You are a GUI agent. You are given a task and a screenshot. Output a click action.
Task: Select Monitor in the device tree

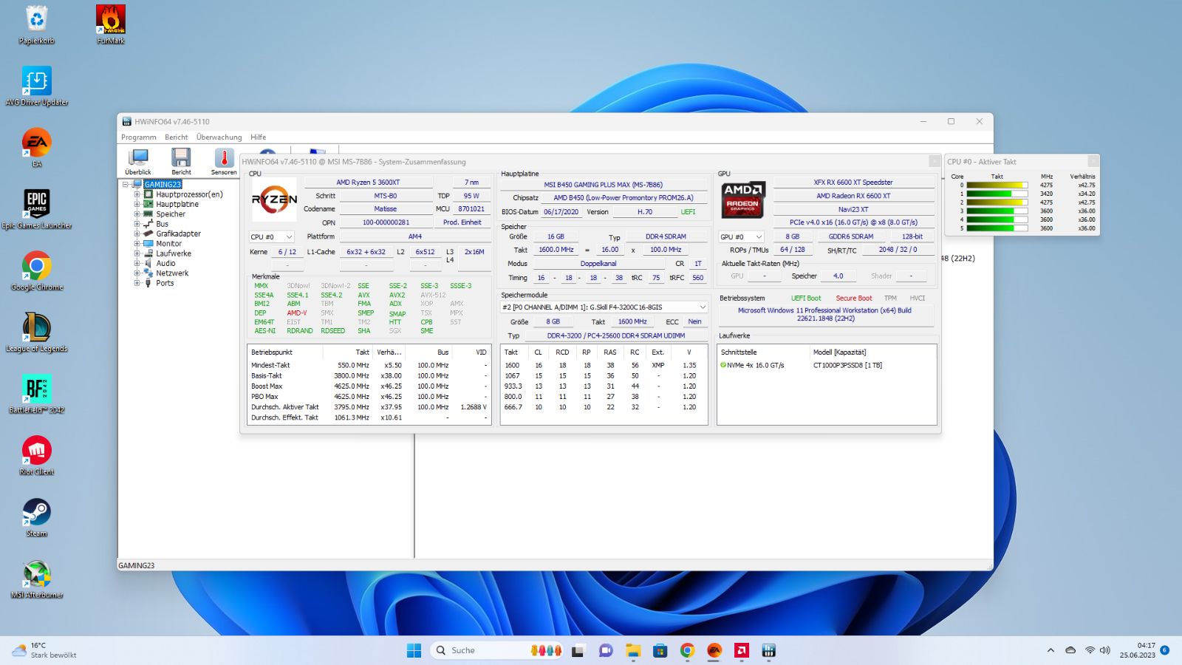click(x=168, y=244)
